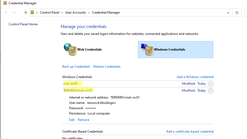Click the Restore Credentials link
This screenshot has height=139, width=247.
pos(107,67)
